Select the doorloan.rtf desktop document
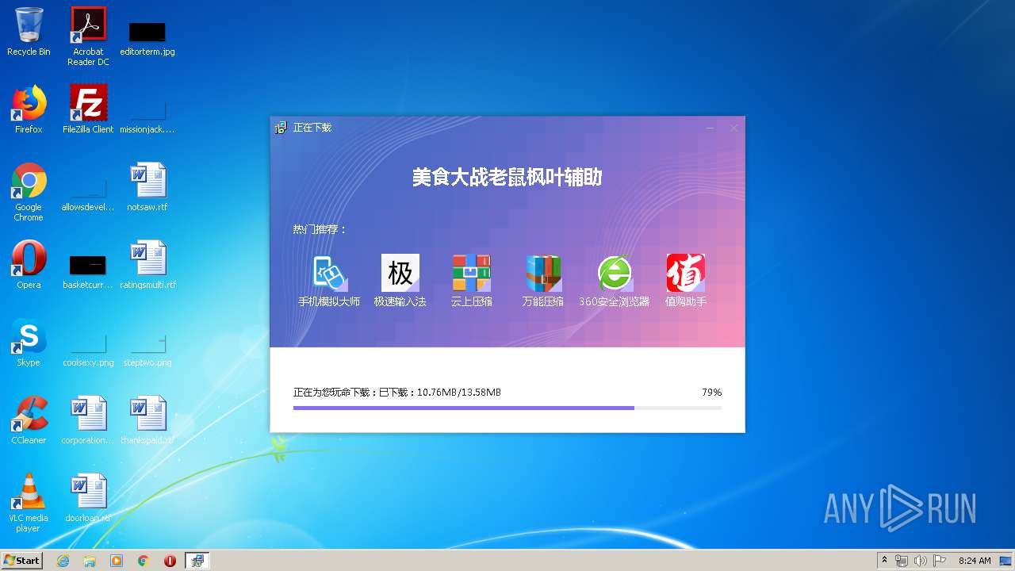Image resolution: width=1015 pixels, height=571 pixels. pyautogui.click(x=88, y=498)
